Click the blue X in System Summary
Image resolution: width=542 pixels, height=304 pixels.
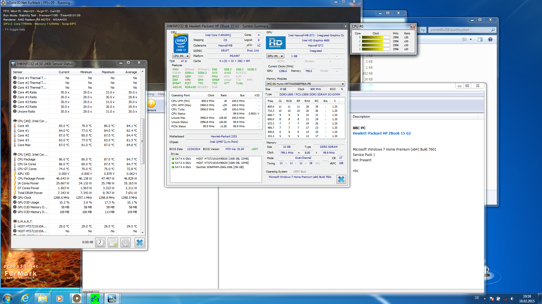(341, 179)
